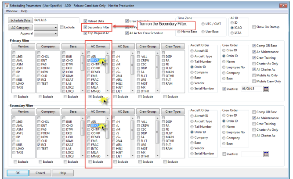
Task: Toggle Exclude under Primary Vendor list
Action: pyautogui.click(x=15, y=97)
